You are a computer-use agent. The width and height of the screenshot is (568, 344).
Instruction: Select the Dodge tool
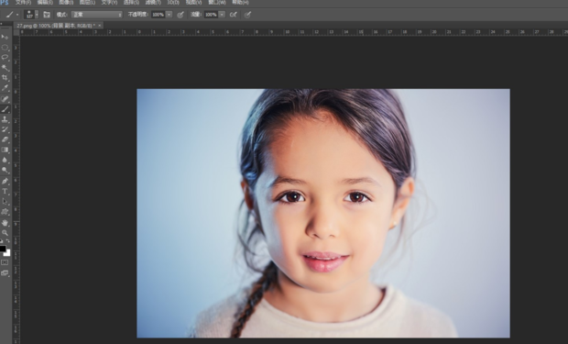coord(5,170)
